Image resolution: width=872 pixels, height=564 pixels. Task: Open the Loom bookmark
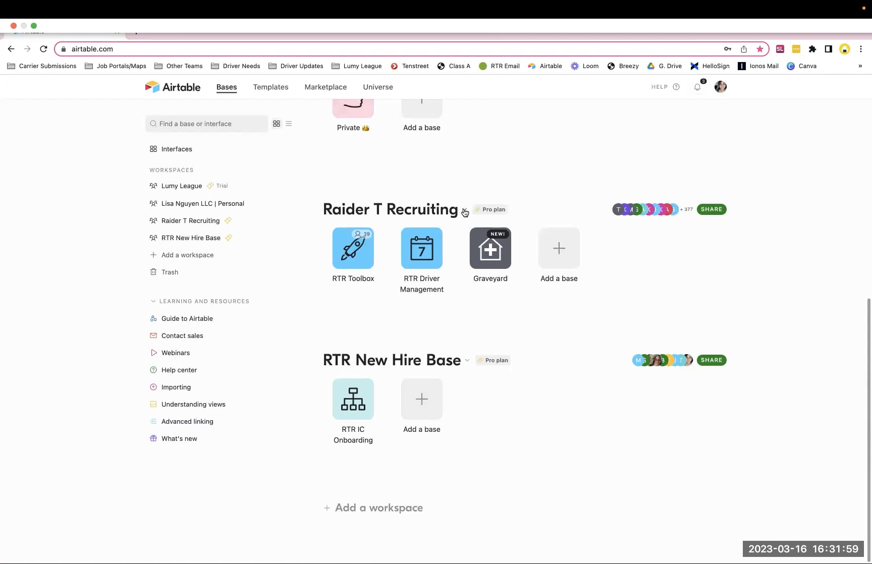tap(585, 66)
